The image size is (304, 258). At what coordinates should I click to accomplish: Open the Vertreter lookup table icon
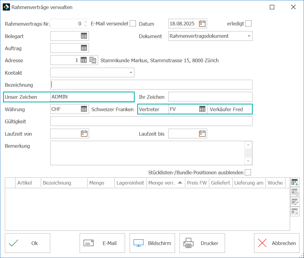(202, 109)
